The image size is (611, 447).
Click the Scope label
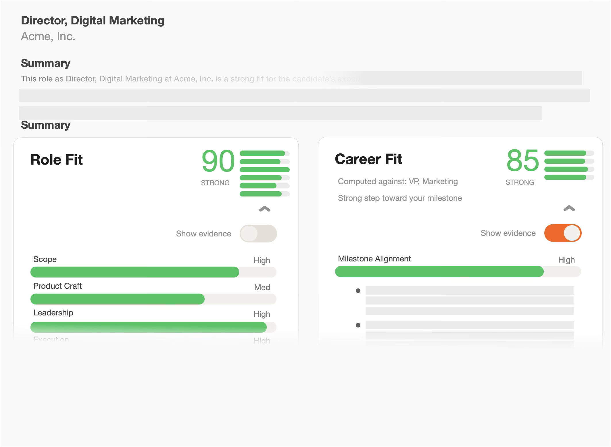click(x=45, y=259)
